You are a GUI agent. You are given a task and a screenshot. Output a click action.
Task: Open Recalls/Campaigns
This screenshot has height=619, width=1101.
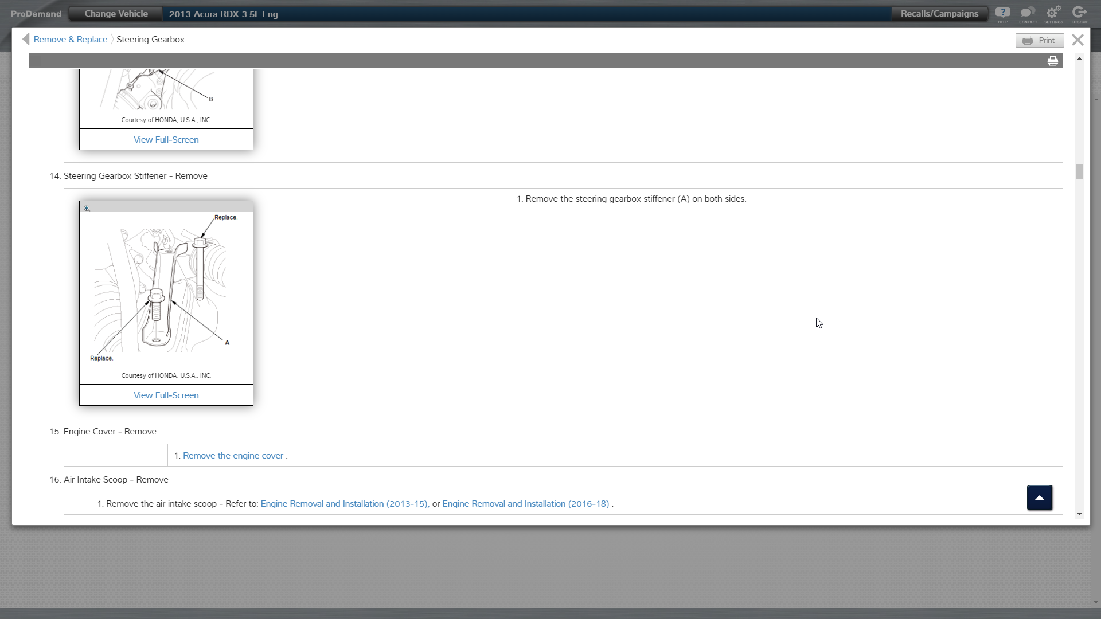pyautogui.click(x=939, y=14)
